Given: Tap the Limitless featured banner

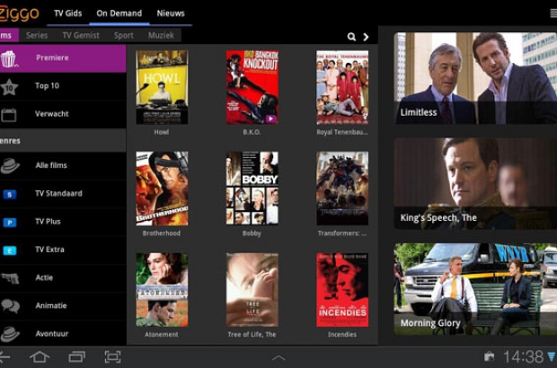Looking at the screenshot, I should point(475,79).
